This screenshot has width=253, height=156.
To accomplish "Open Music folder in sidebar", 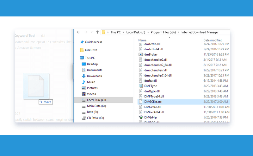I will click(91, 82).
